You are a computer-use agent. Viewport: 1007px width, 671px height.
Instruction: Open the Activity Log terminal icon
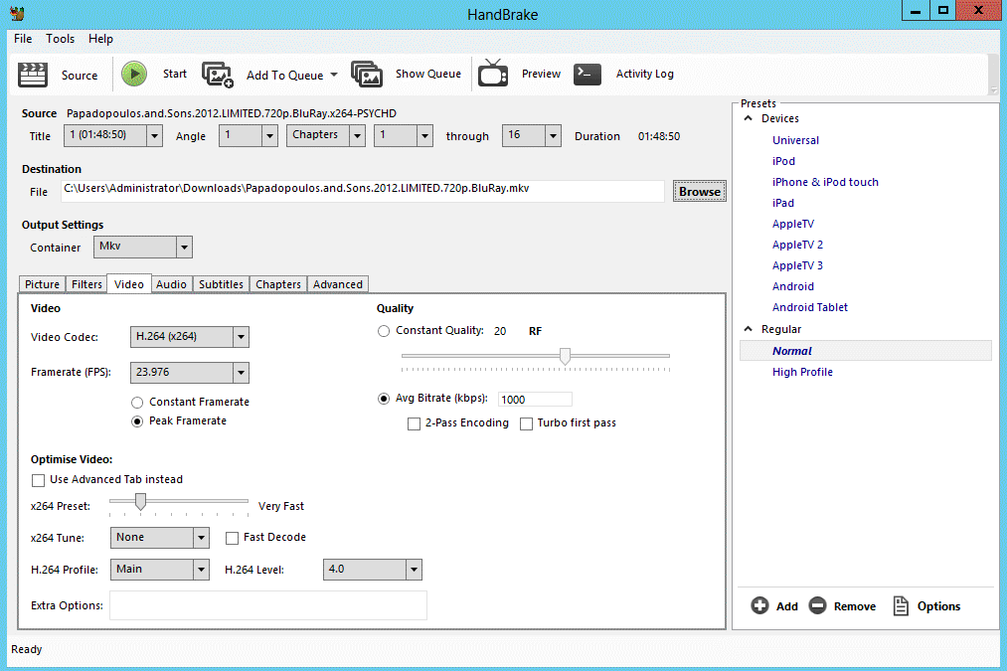[x=587, y=74]
